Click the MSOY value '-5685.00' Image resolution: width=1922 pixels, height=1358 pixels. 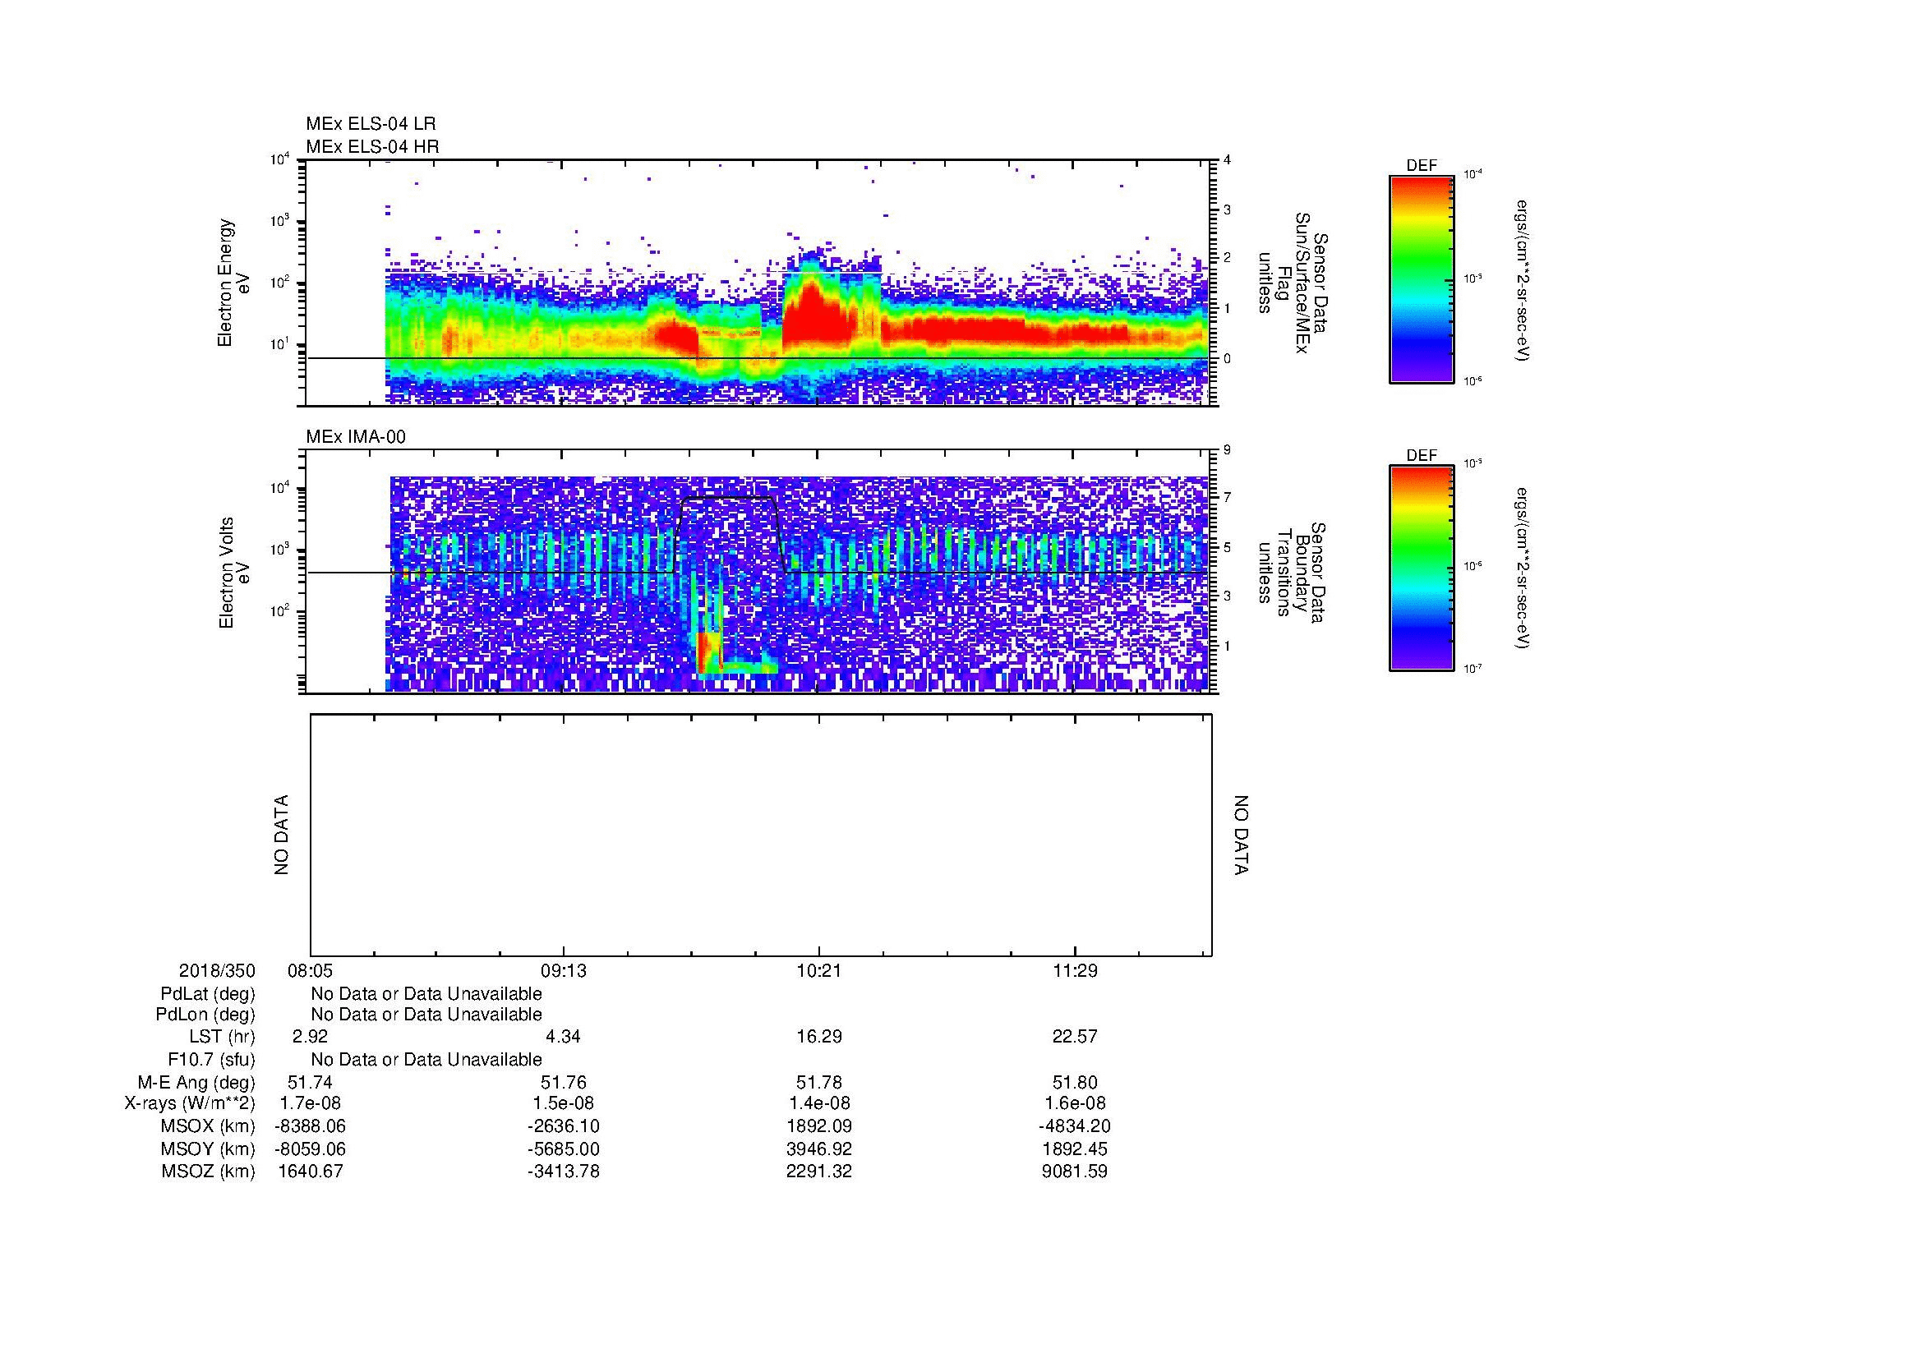pos(564,1149)
